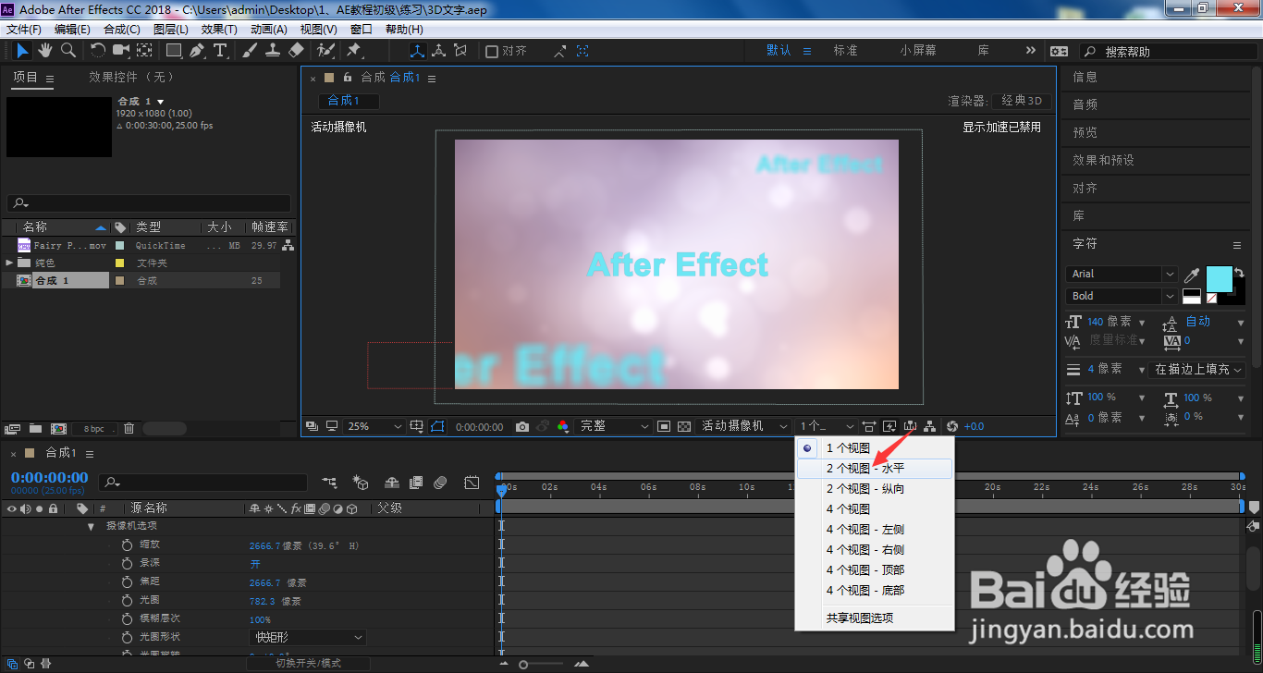Open the 完整 resolution dropdown
The image size is (1263, 673).
613,426
